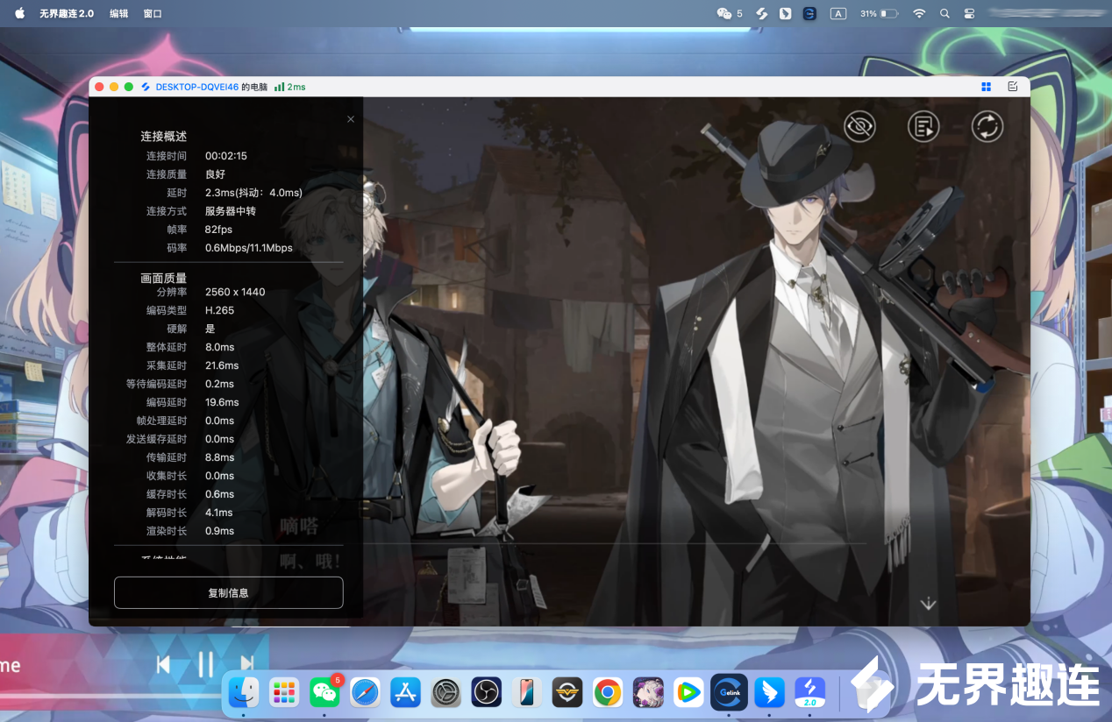Click the connection time value 00:02:15
Screen dimensions: 1112x722
click(x=226, y=156)
